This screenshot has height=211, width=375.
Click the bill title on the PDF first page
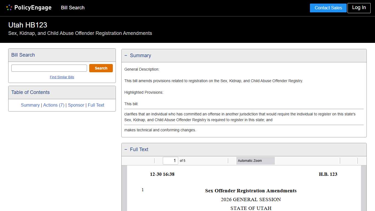click(x=251, y=191)
